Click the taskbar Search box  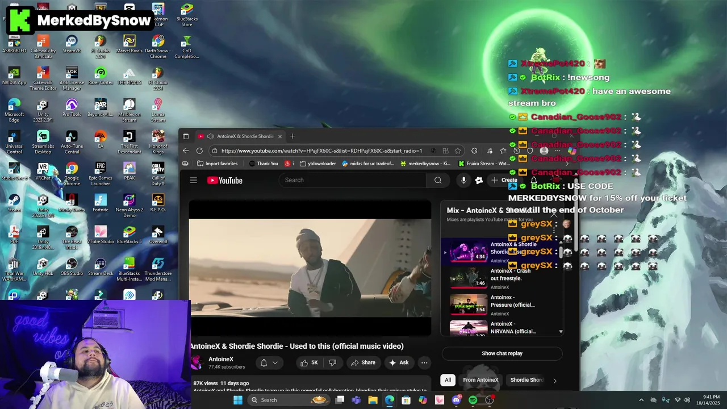pyautogui.click(x=289, y=400)
